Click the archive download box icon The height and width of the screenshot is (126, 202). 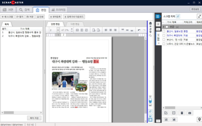pos(190,113)
